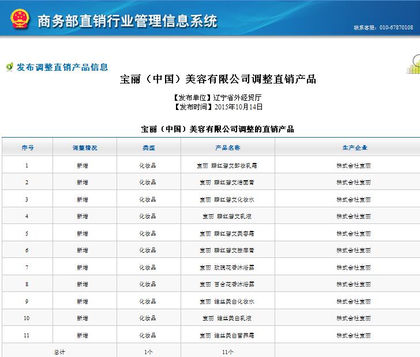
Task: Click the 商务部直销行业管理信息系统 site title
Action: tap(127, 21)
